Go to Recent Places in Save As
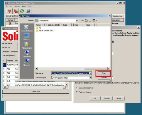Screen dimensions: 142x115 (x=27, y=28)
